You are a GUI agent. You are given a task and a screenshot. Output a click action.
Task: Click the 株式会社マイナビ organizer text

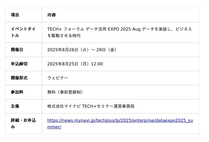point(64,106)
